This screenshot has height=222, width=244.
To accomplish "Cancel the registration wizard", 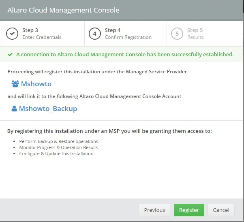I will click(x=221, y=210).
